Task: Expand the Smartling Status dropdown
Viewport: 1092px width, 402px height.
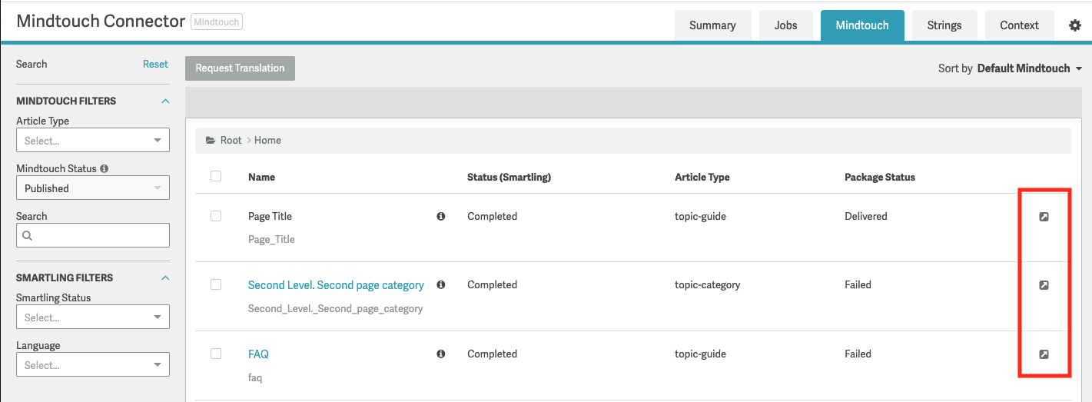Action: click(x=92, y=317)
